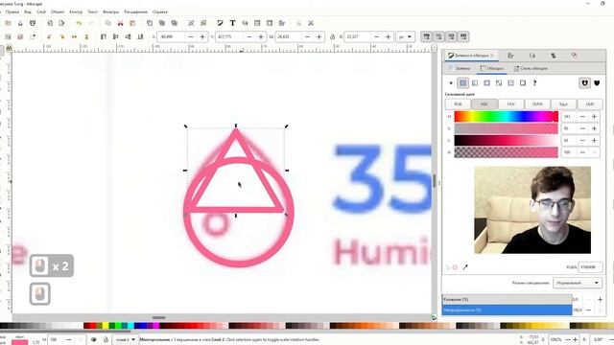Viewport: 614px width, 345px height.
Task: Select the Круг (wheel) color mode
Action: point(563,104)
